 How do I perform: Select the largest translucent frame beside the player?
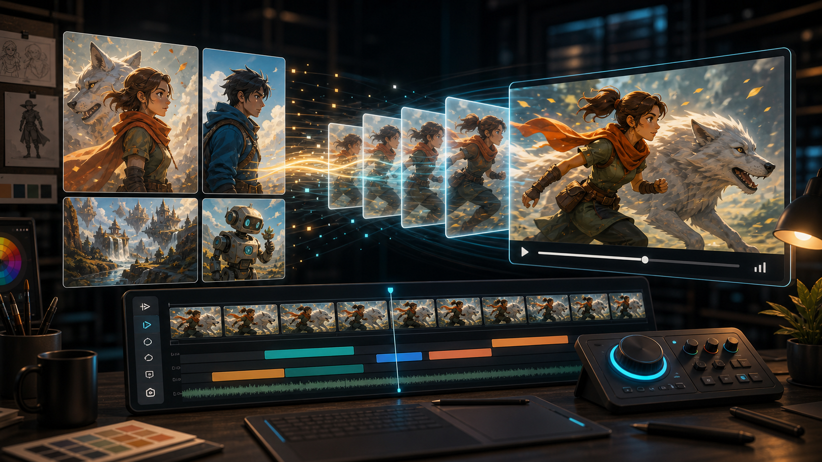pos(477,167)
